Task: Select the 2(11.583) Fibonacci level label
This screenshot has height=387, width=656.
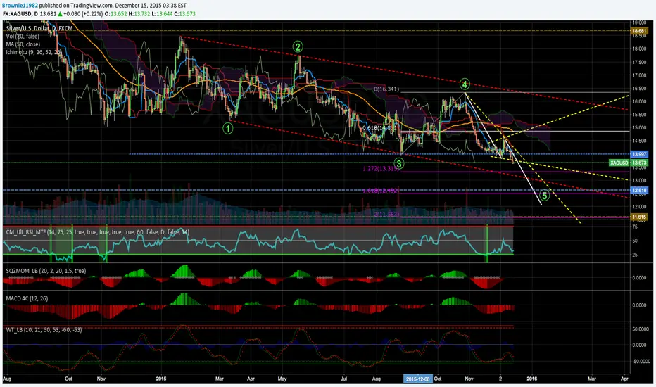Action: pos(387,214)
